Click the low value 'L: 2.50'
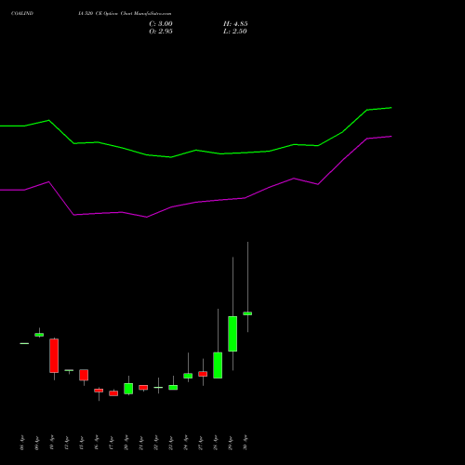This screenshot has height=465, width=465. pyautogui.click(x=235, y=32)
